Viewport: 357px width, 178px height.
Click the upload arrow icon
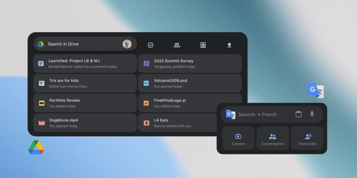coord(229,45)
